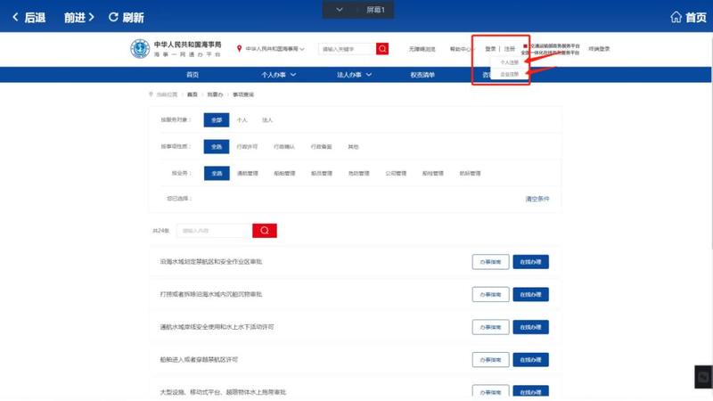This screenshot has height=401, width=713.
Task: Expand the 法人办事 navigation dropdown
Action: click(354, 75)
